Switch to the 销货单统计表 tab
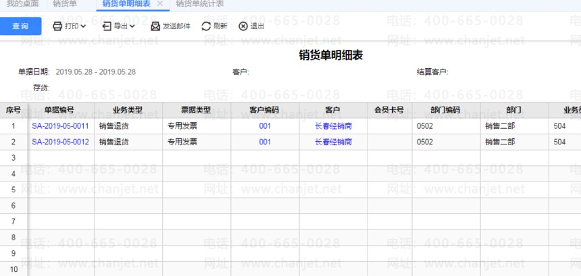Screen dimensions: 581x276 point(200,4)
